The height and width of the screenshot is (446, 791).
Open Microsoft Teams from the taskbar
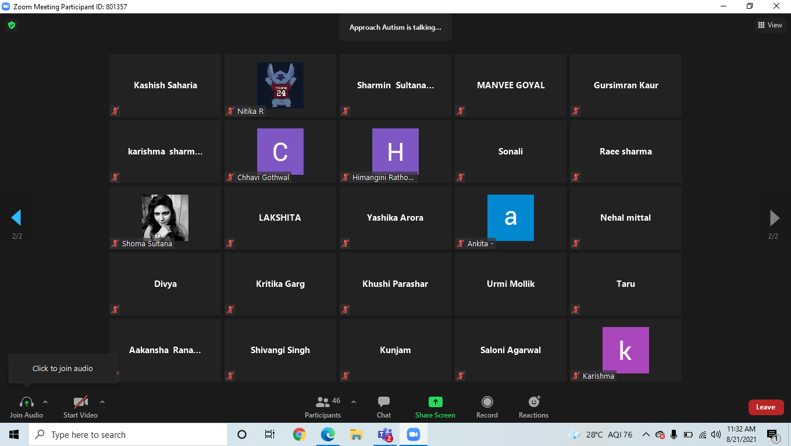click(x=384, y=434)
